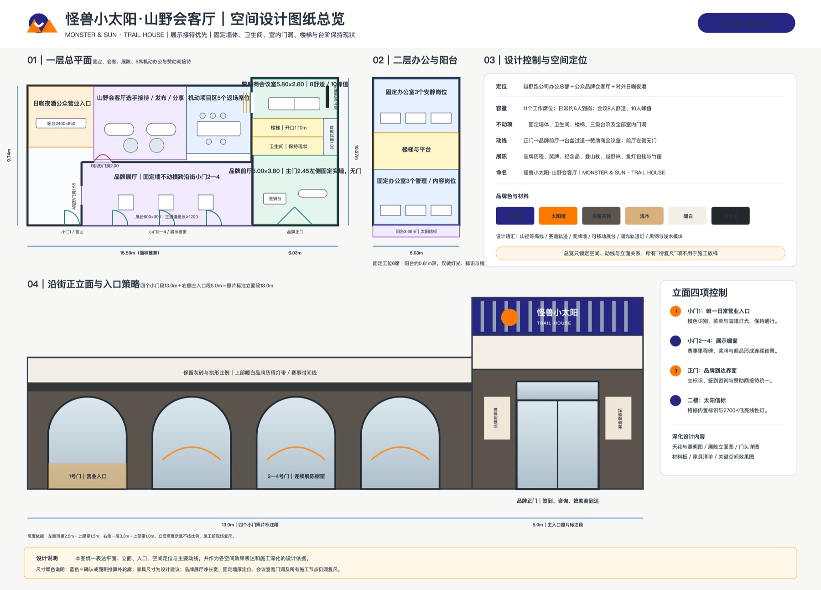This screenshot has height=590, width=821.
Task: Click the 01｜一层总平面 section heading
Action: tap(60, 60)
